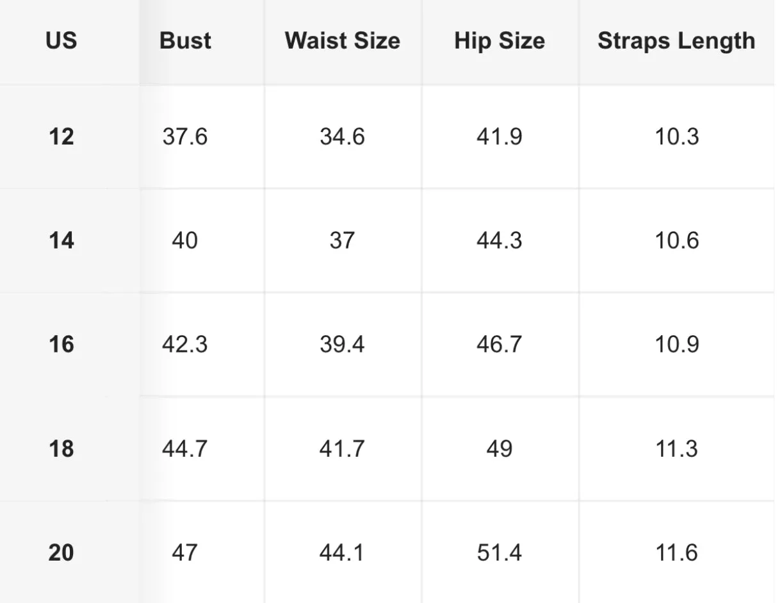
Task: Select the Hip Size column header
Action: coord(500,41)
